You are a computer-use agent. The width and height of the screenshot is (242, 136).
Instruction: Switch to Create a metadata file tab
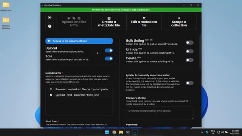click(109, 22)
